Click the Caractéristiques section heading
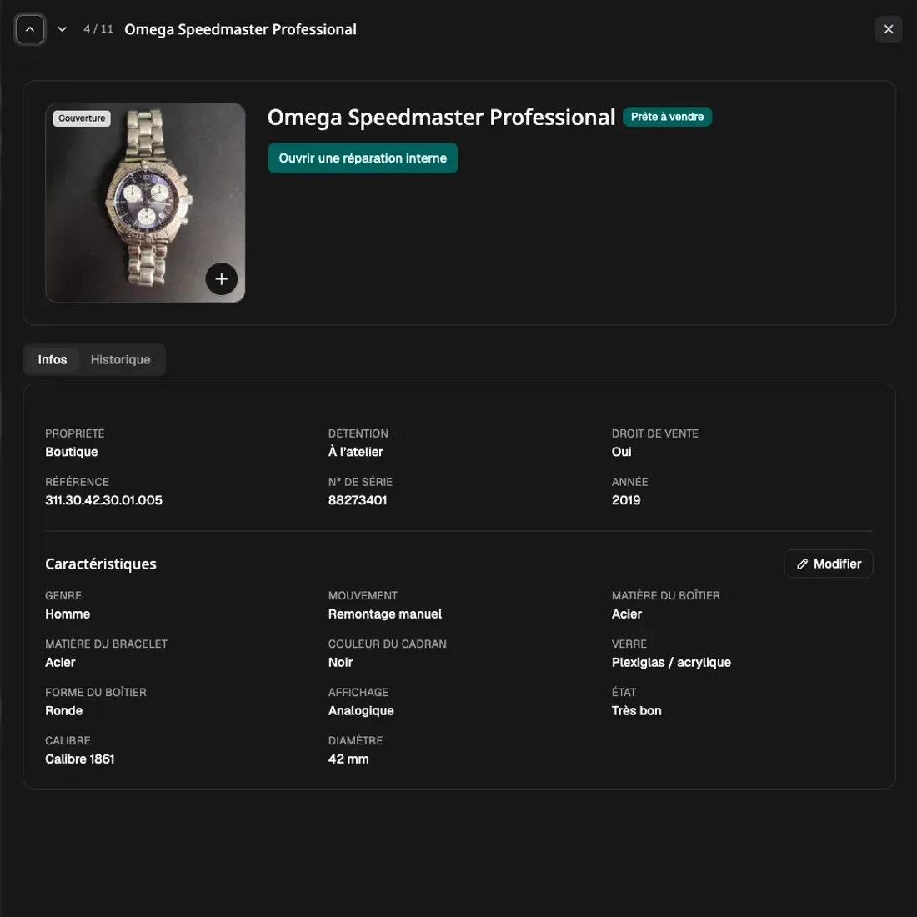This screenshot has height=917, width=917. click(101, 564)
